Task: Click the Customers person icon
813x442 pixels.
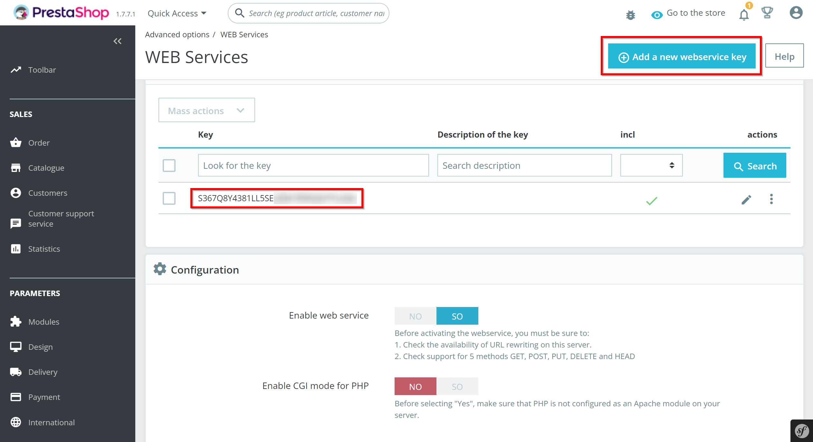Action: [x=16, y=193]
